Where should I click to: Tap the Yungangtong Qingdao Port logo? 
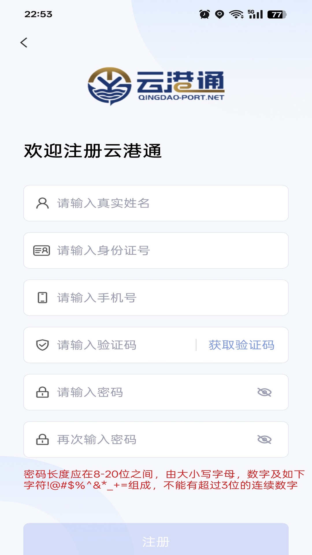click(x=156, y=86)
